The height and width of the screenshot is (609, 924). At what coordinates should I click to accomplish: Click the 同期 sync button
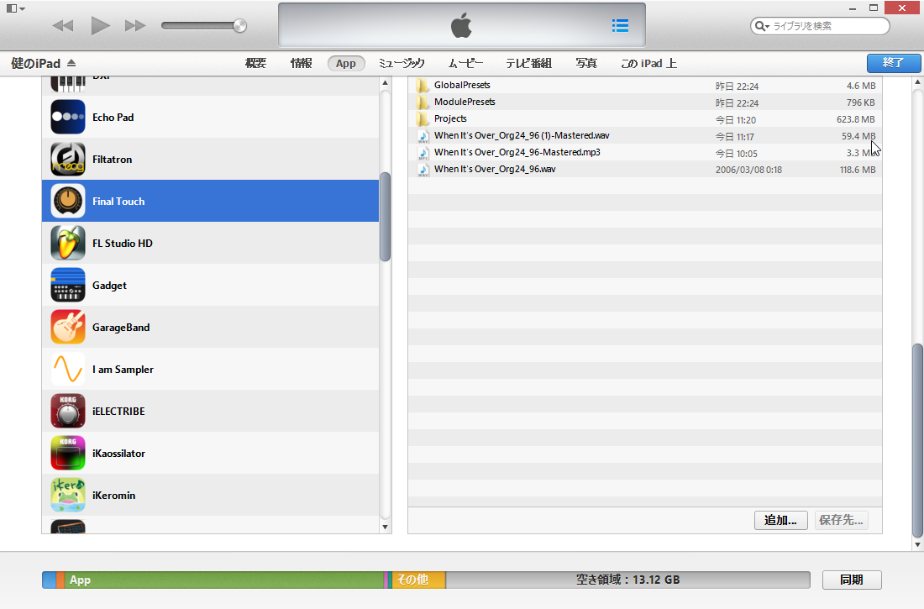click(x=852, y=580)
